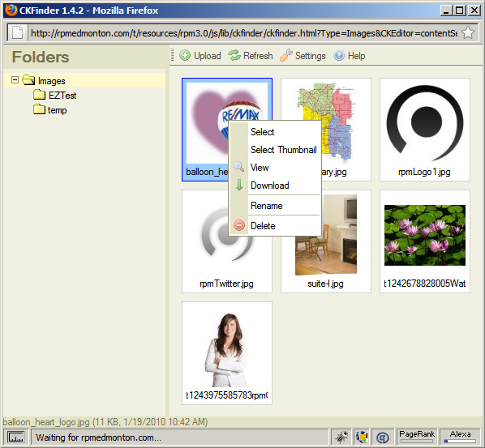
Task: Click the t1242678828005Wat file name
Action: pyautogui.click(x=425, y=283)
